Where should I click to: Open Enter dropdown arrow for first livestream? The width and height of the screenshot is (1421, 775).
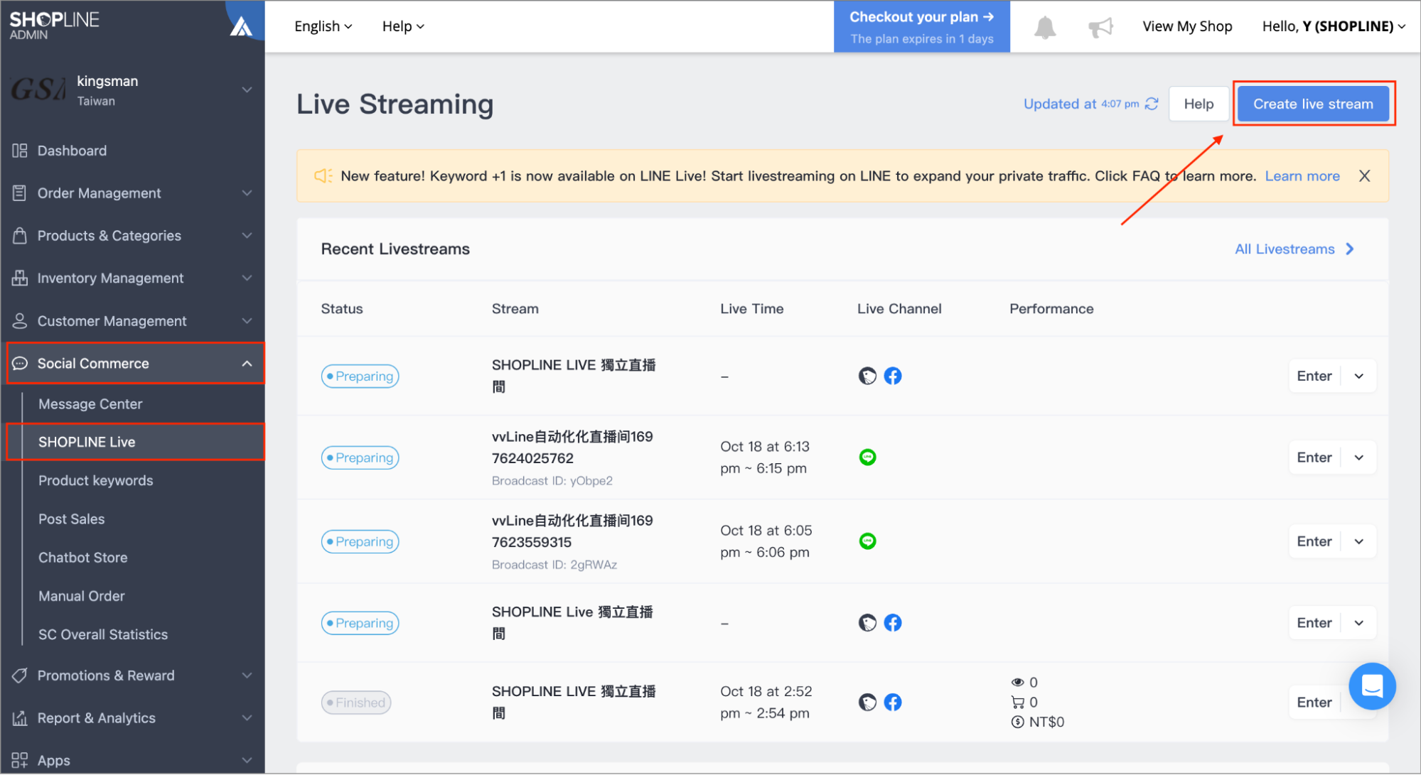tap(1359, 376)
